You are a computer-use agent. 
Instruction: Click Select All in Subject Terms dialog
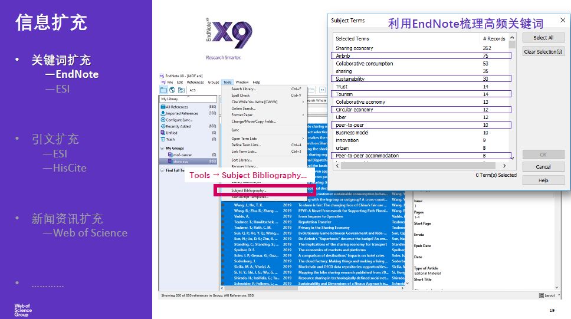(x=543, y=38)
